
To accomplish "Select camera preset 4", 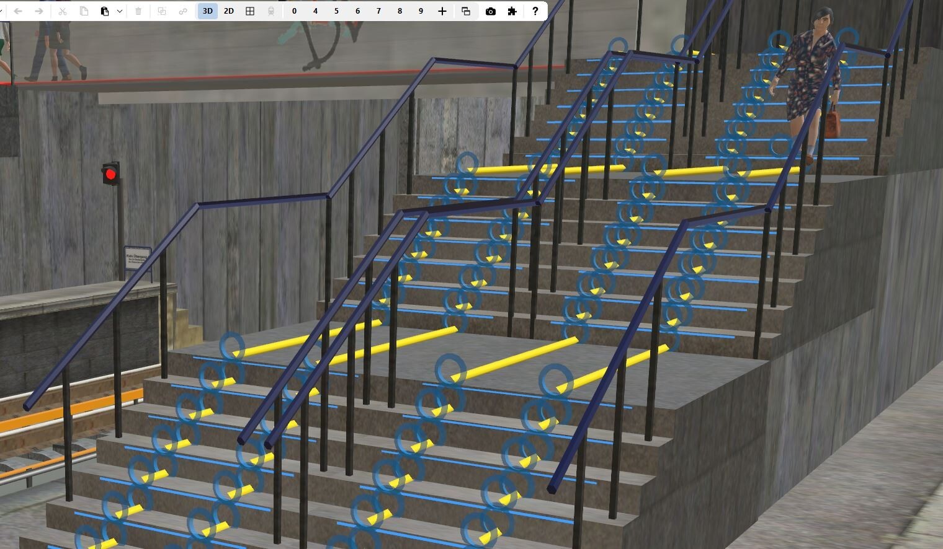I will click(x=315, y=11).
